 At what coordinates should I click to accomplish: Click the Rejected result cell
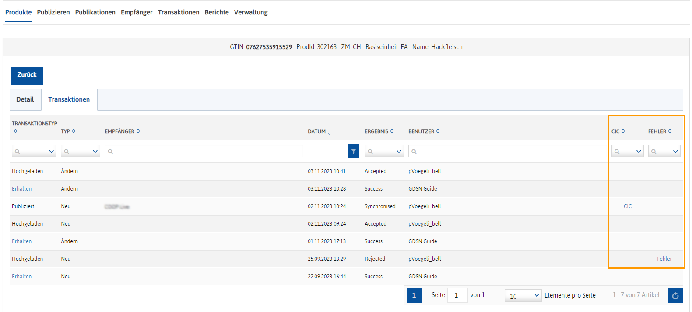point(375,259)
